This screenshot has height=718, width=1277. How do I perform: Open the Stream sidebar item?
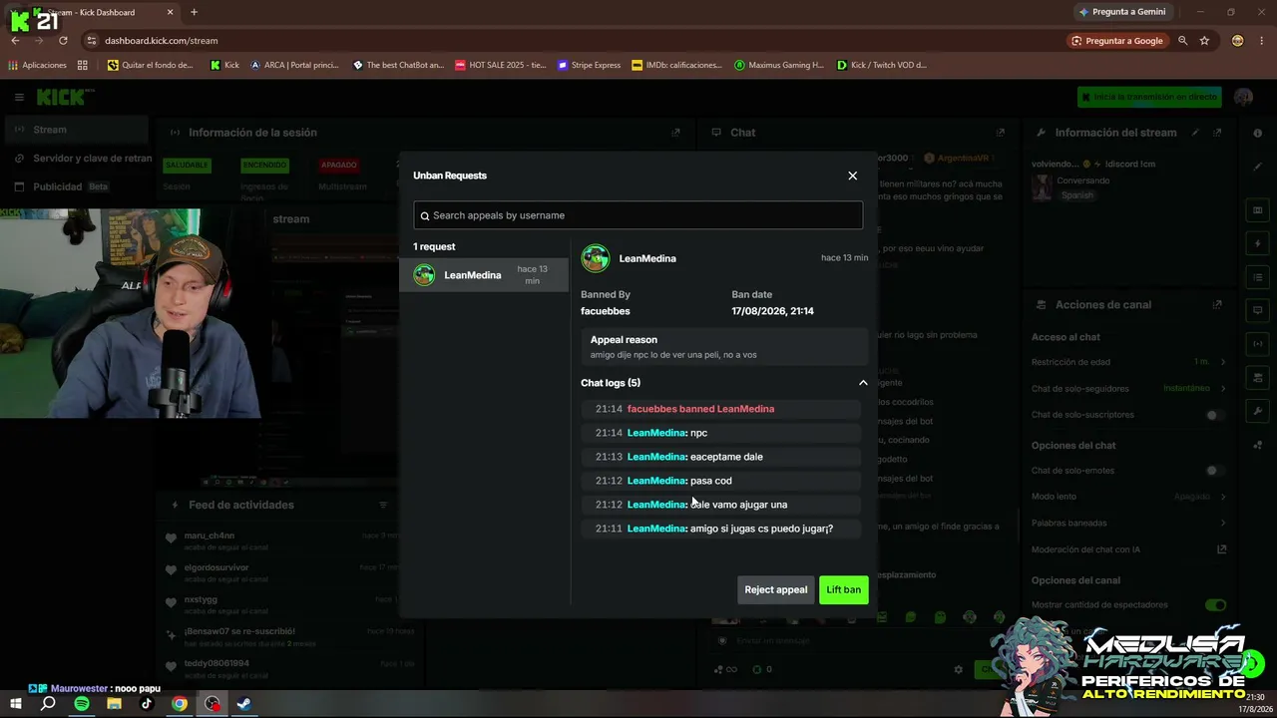pyautogui.click(x=76, y=130)
